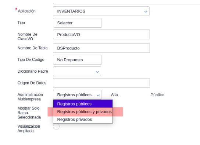Screen dimensions: 200x145
Task: Click the Aplicación required field label
Action: tap(26, 11)
